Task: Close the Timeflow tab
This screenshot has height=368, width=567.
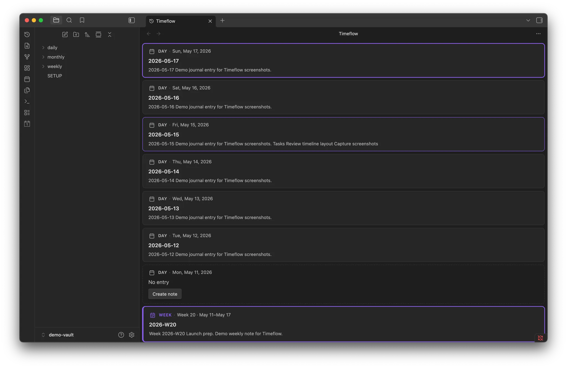Action: tap(210, 21)
